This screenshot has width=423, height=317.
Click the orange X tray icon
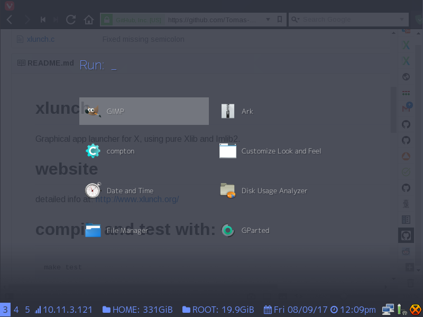click(x=416, y=310)
